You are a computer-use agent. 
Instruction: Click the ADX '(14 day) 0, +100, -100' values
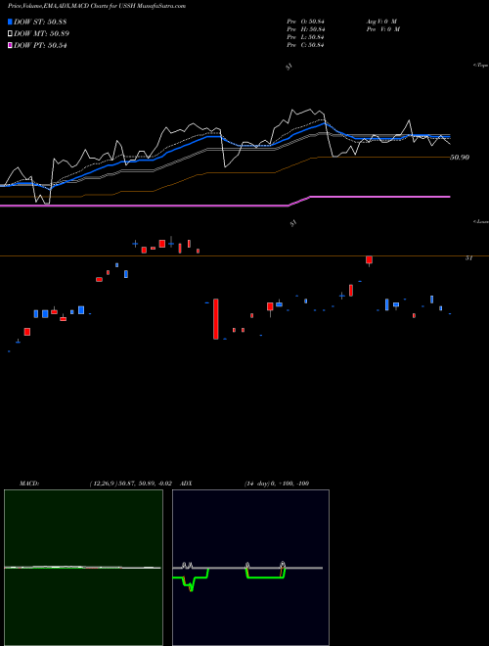click(276, 484)
